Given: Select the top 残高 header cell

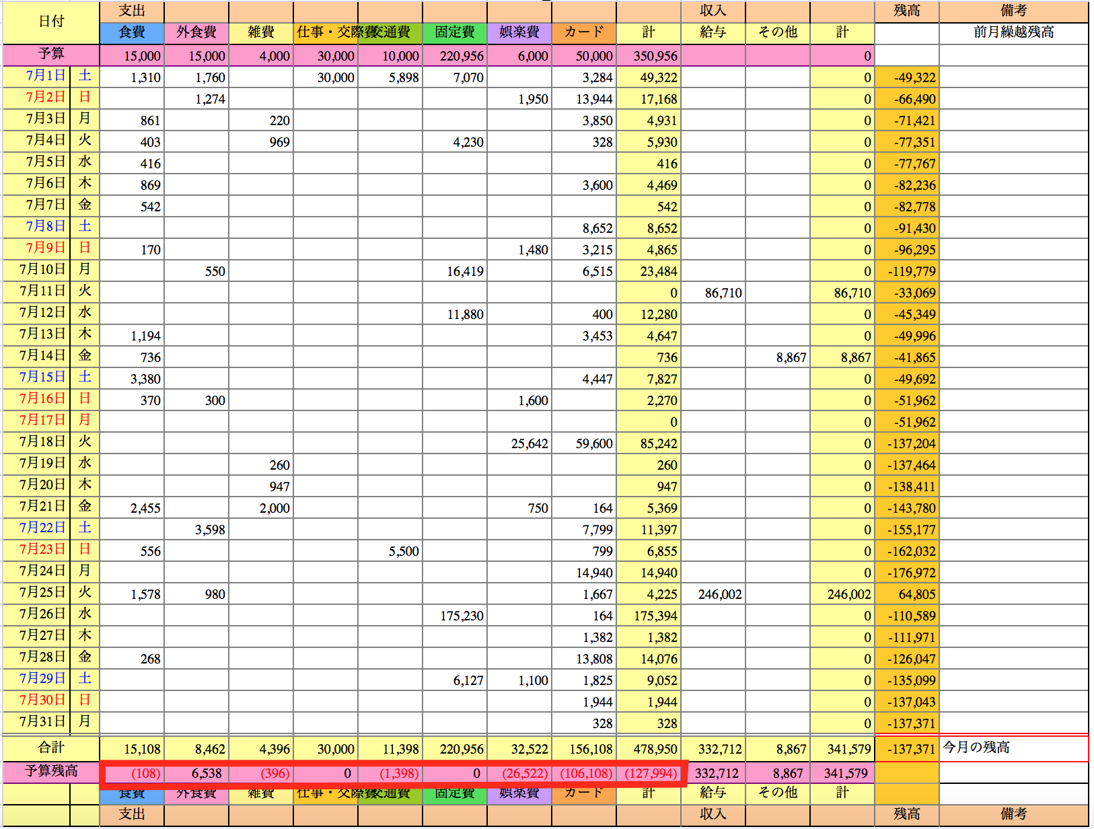Looking at the screenshot, I should (907, 11).
